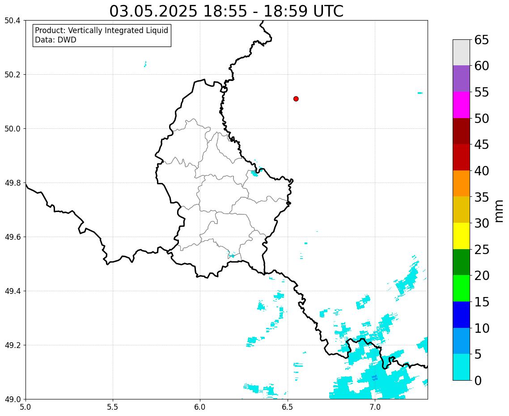Click the colorbar label '15'

pyautogui.click(x=481, y=301)
